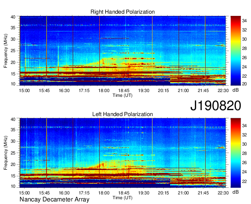Click the left-handed polarization spectrogram image
251x204 pixels.
click(x=123, y=153)
